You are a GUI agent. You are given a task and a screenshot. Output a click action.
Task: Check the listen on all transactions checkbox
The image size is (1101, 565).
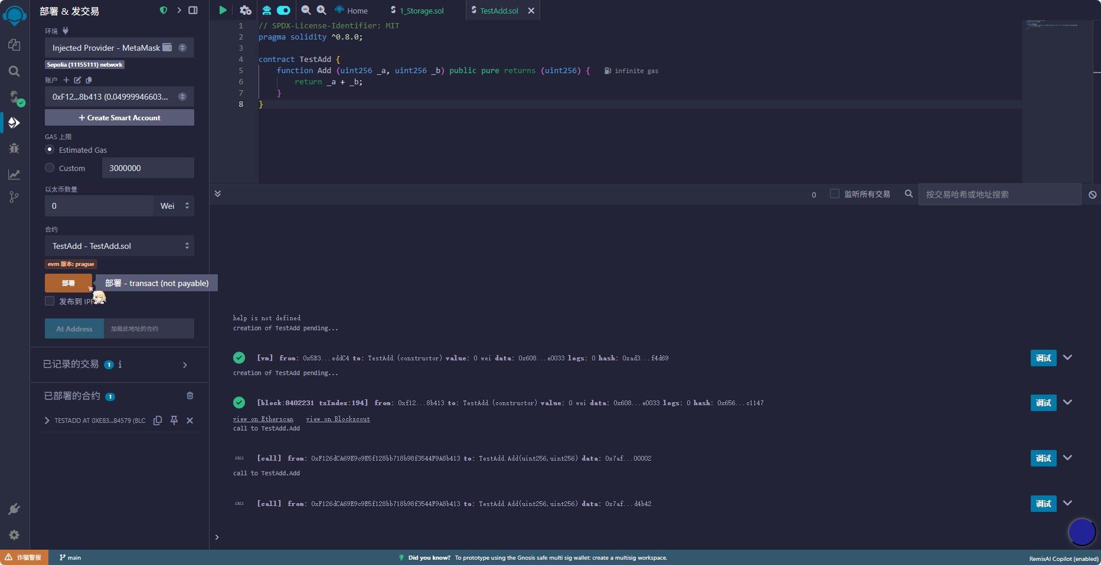pyautogui.click(x=835, y=194)
